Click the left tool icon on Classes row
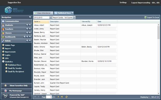161x100 pixels. [x=27, y=33]
